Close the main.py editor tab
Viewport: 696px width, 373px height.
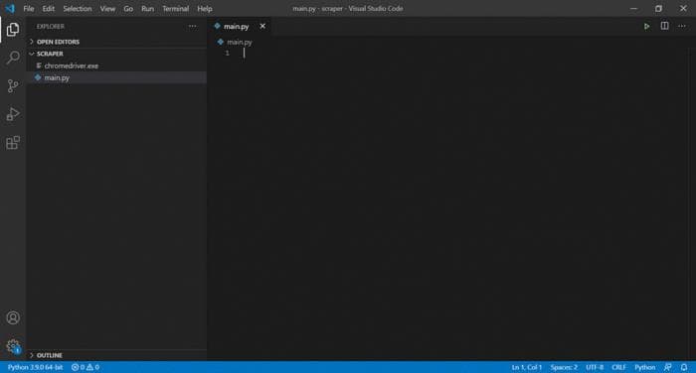pos(262,26)
